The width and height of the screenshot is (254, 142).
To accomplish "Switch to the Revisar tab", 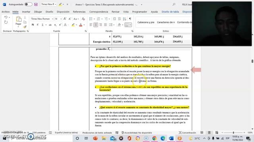I will click(115, 12).
